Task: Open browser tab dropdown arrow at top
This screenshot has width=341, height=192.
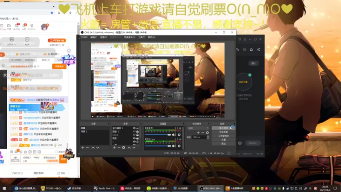Action: (x=54, y=7)
